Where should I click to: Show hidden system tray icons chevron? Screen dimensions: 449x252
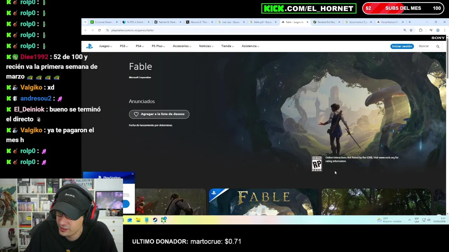click(x=409, y=220)
